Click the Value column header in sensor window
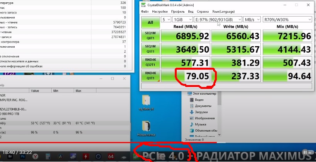The width and height of the screenshot is (316, 162). tap(40, 91)
